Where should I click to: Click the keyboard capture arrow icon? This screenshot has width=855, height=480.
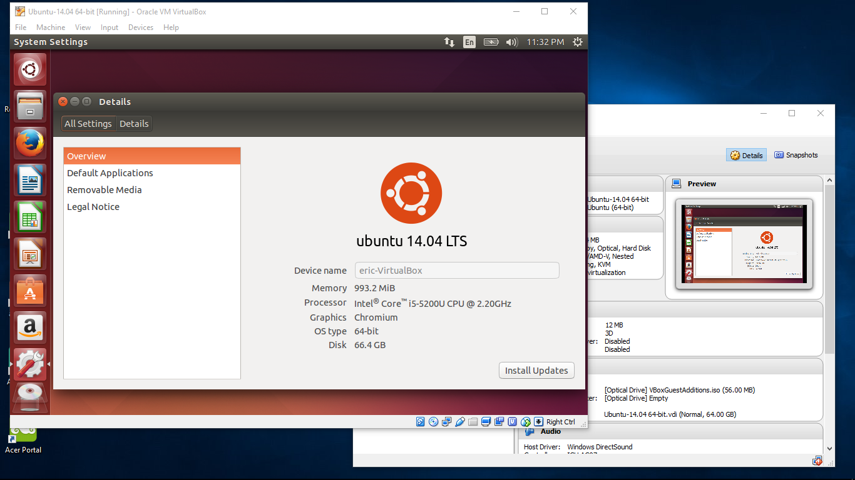click(538, 422)
